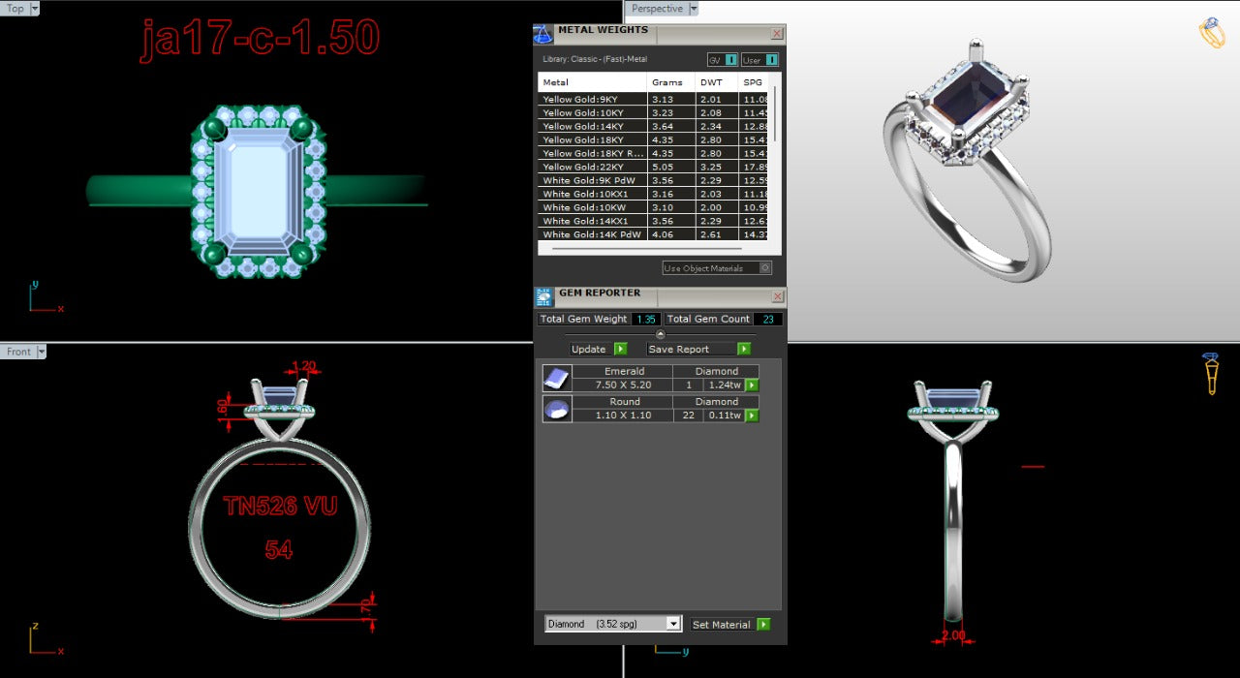Click the Round cut label
The width and height of the screenshot is (1240, 678).
point(624,402)
